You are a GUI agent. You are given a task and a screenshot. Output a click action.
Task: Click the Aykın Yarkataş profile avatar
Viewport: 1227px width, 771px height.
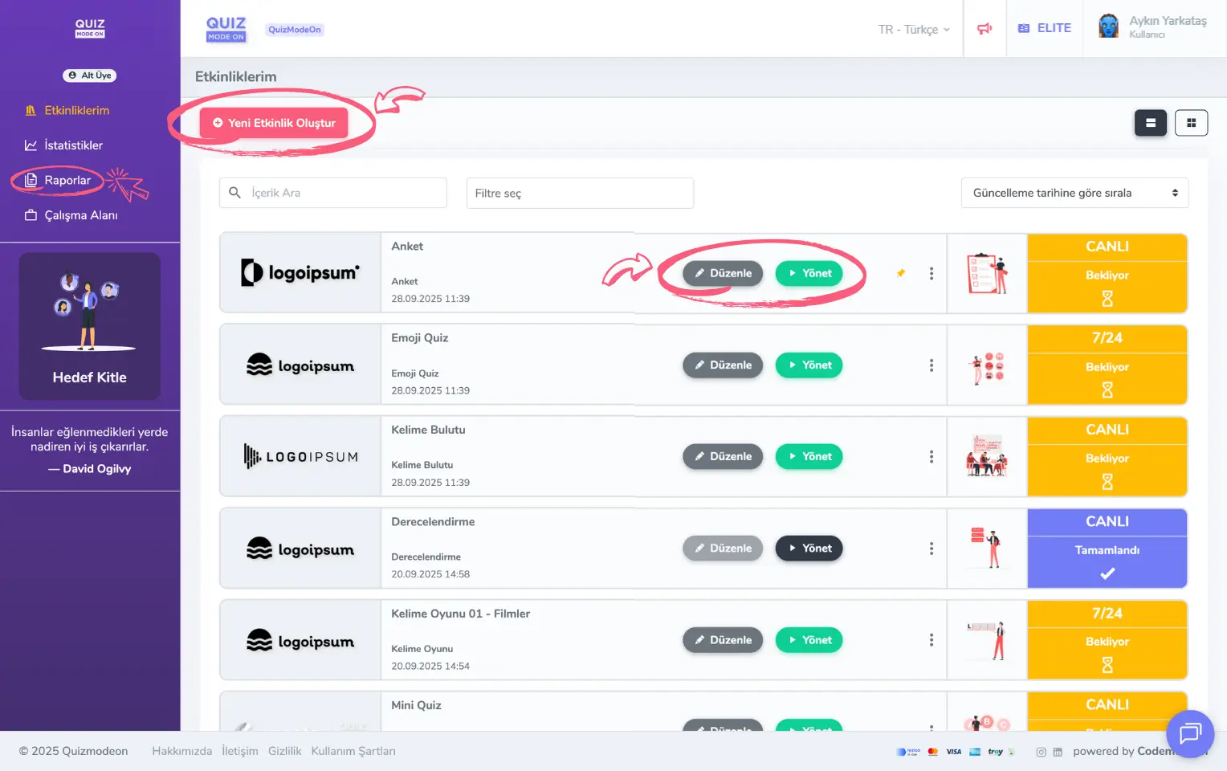coord(1108,26)
